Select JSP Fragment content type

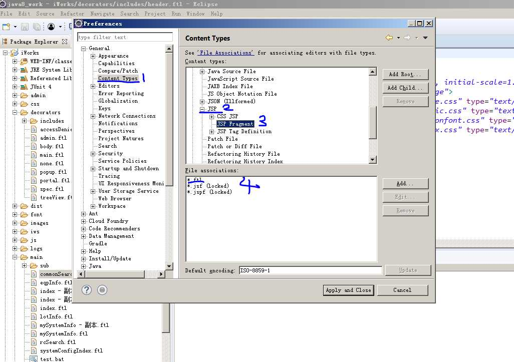click(235, 124)
